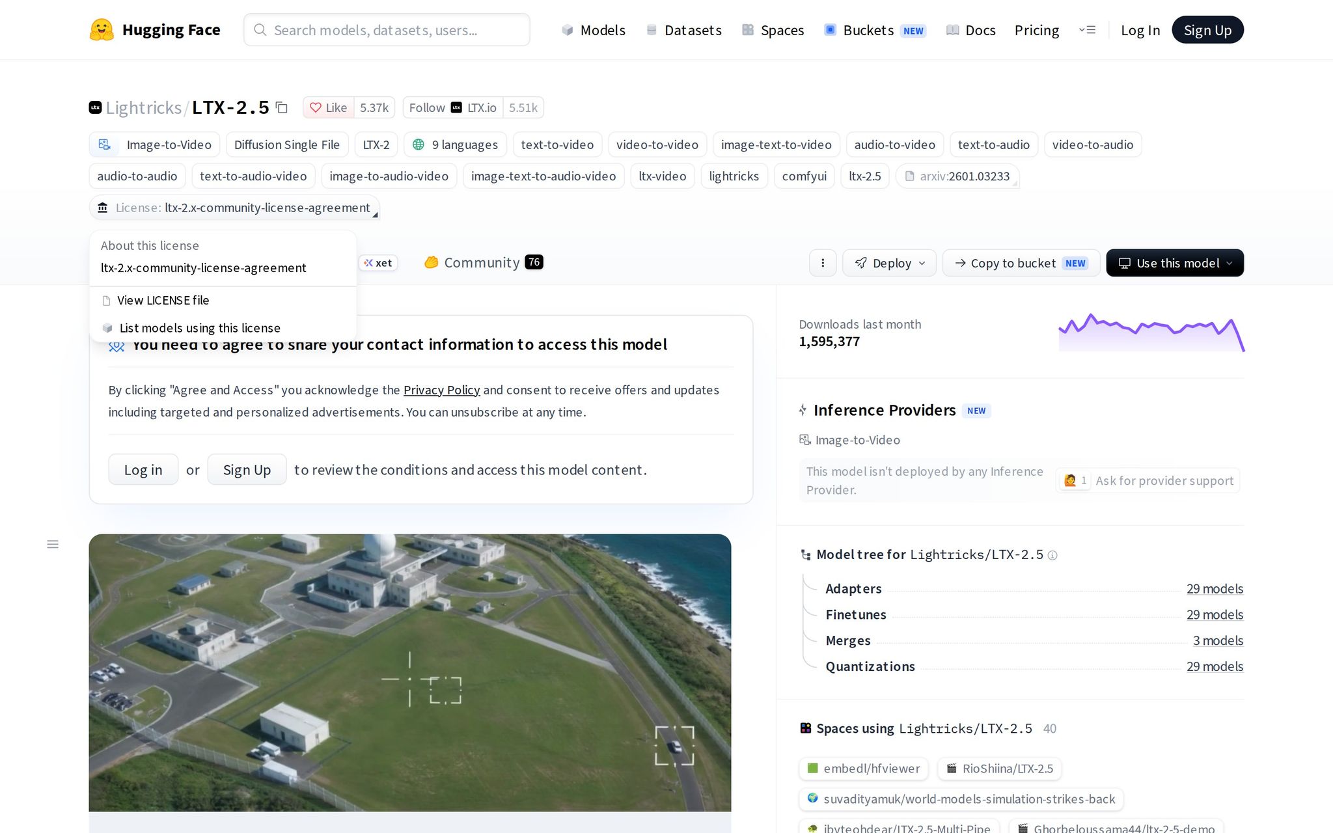Viewport: 1333px width, 833px height.
Task: Click the Diffusion Single File tag
Action: click(287, 144)
